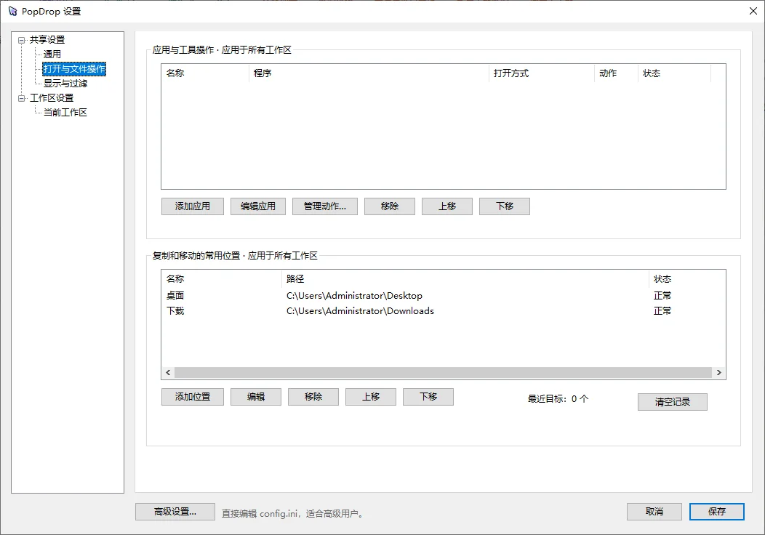
Task: Click right arrow of locations horizontal scrollbar
Action: pyautogui.click(x=718, y=373)
